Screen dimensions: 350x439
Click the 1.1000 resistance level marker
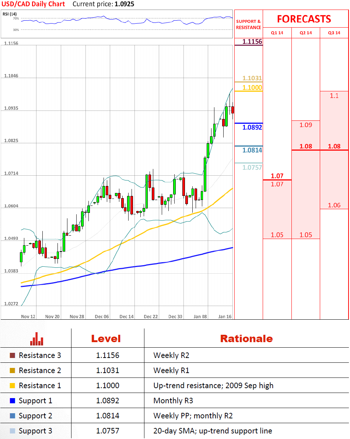click(252, 88)
